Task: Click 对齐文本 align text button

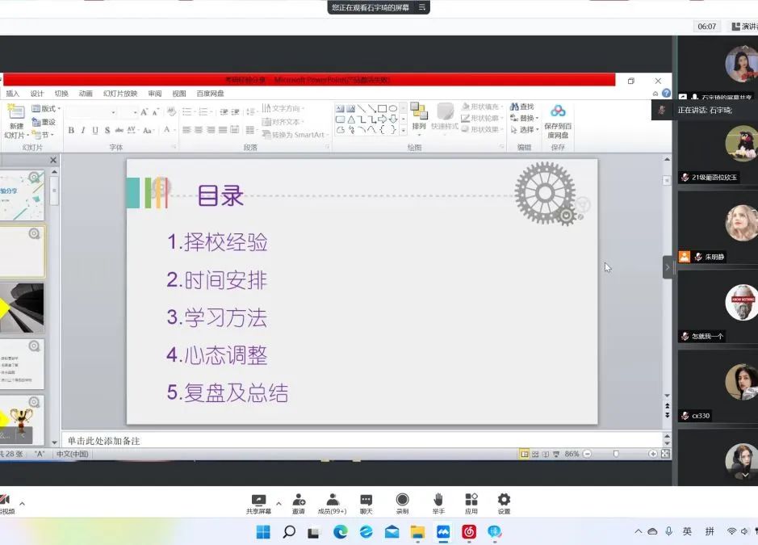Action: click(283, 122)
